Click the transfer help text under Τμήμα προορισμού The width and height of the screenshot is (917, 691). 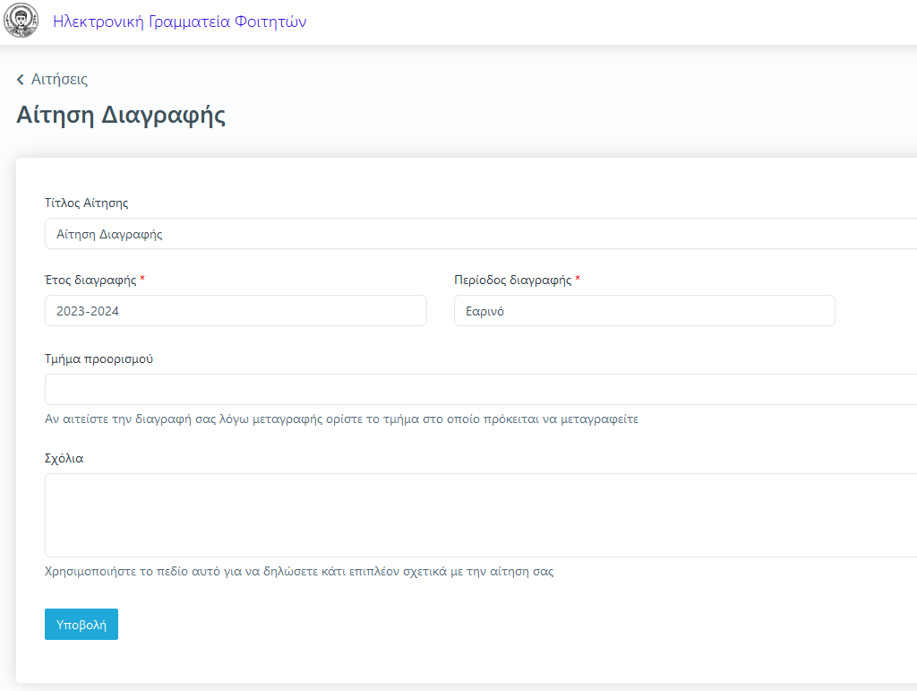[341, 419]
